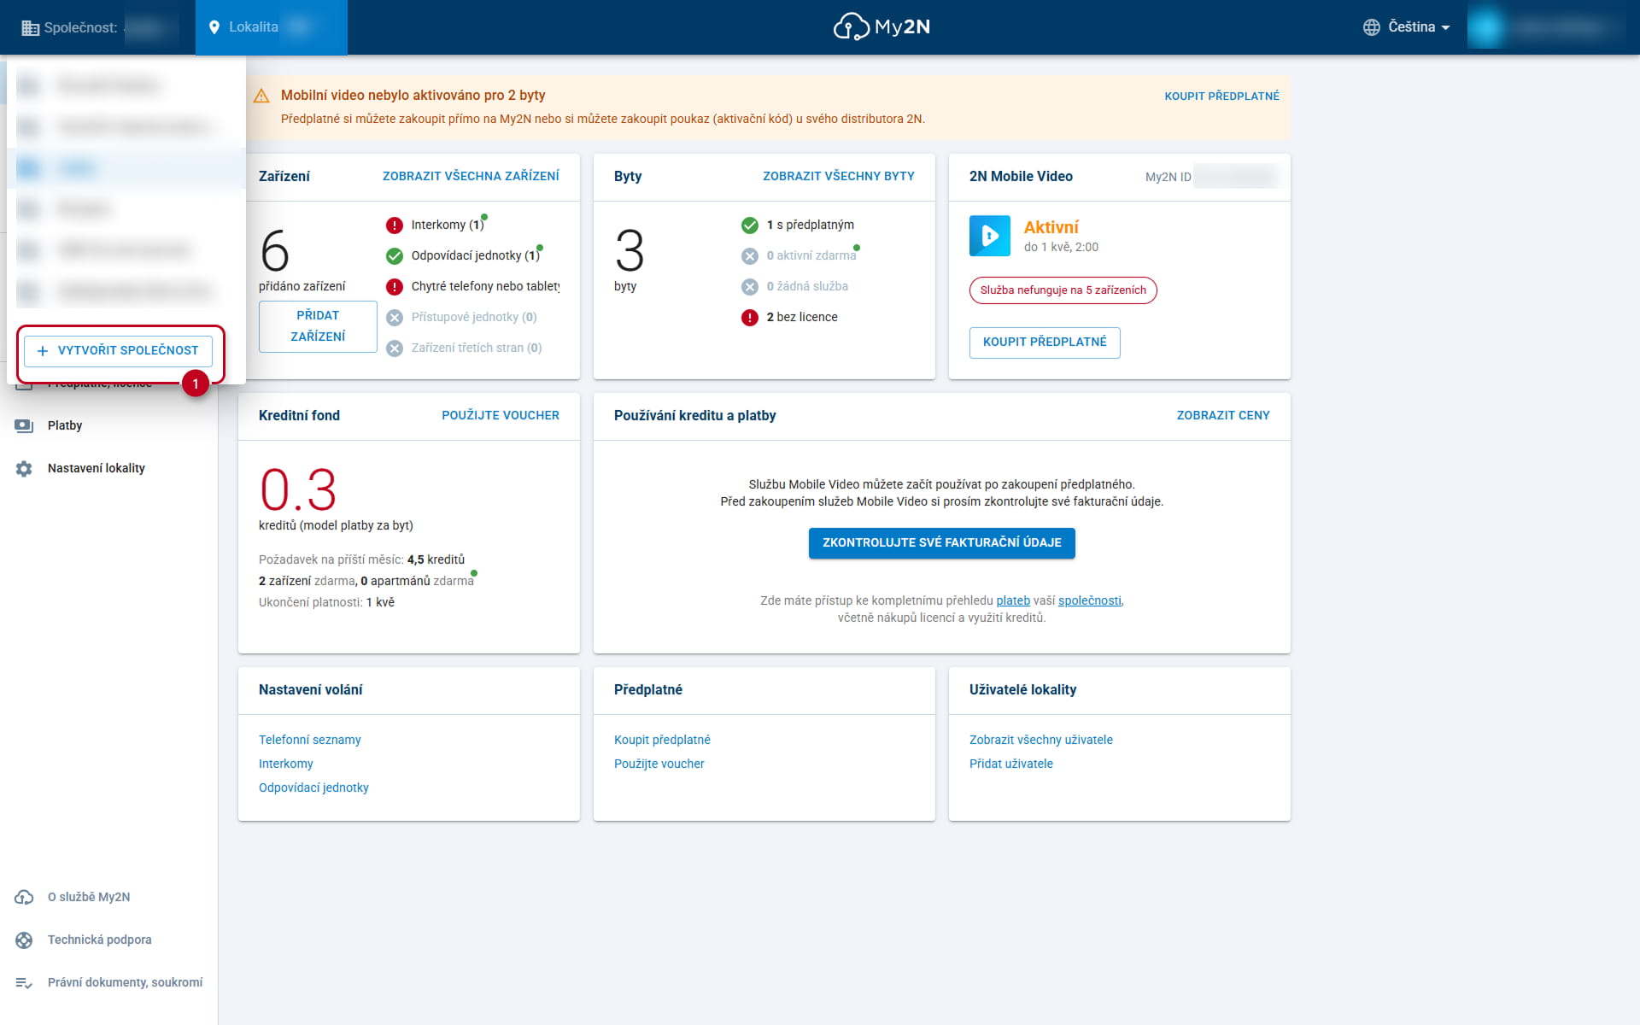Click the blurred user avatar
Viewport: 1640px width, 1025px height.
(1487, 27)
